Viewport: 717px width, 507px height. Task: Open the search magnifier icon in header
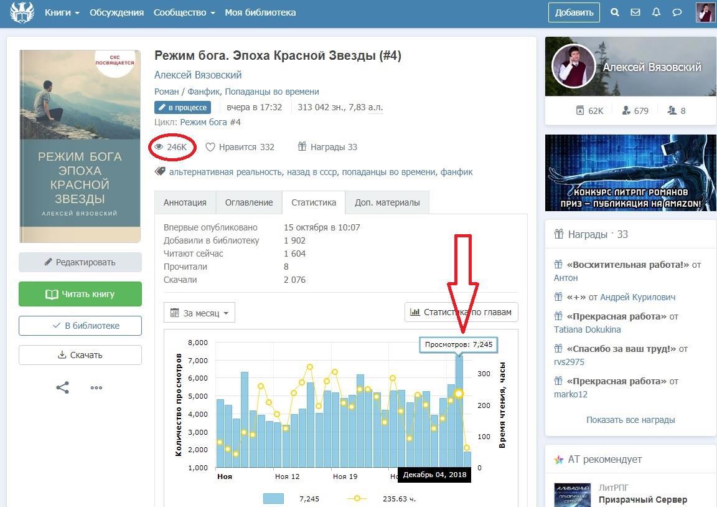(x=615, y=12)
